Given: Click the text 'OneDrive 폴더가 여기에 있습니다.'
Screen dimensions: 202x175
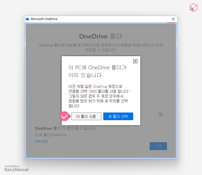Looking at the screenshot, I should (66, 128).
